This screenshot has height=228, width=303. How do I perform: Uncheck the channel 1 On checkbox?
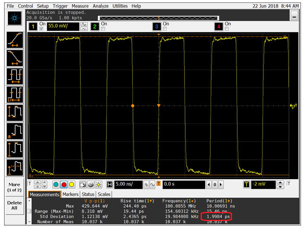pyautogui.click(x=41, y=29)
